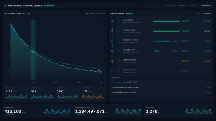This screenshot has width=216, height=121.
Task: Click the Distributed Pretrain progress bar
Action: (166, 41)
